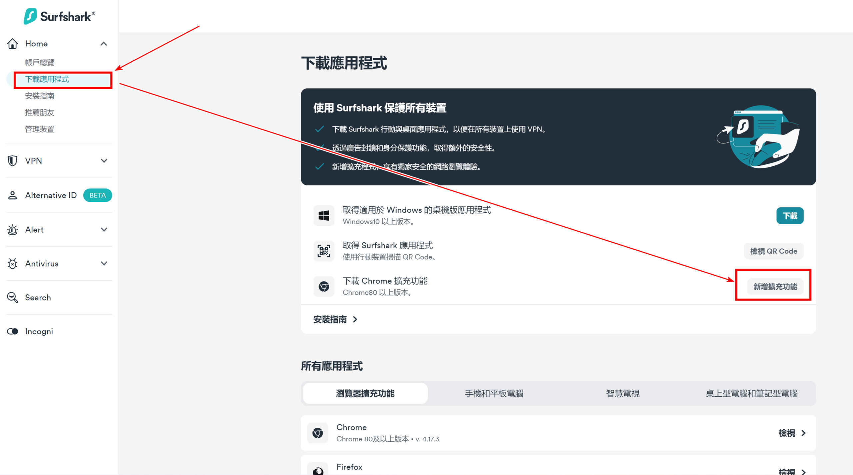This screenshot has width=853, height=475.
Task: Open 安裝指南 in sidebar
Action: (40, 96)
